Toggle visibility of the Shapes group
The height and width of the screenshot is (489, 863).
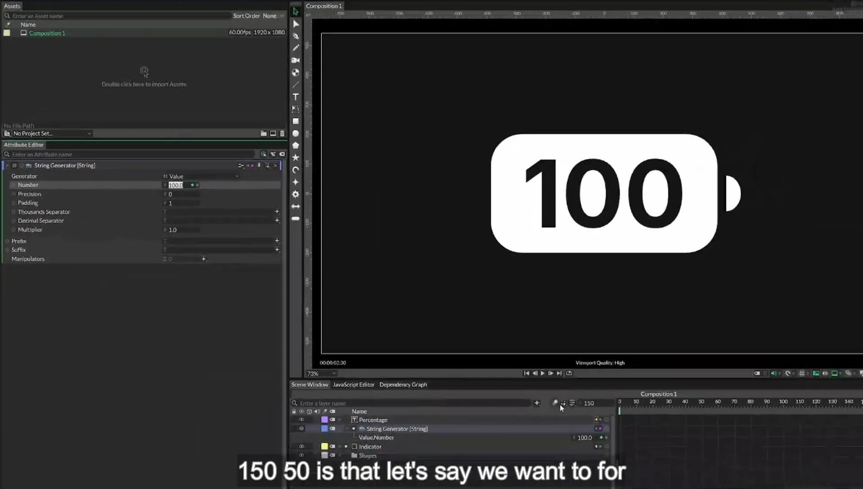tap(302, 455)
